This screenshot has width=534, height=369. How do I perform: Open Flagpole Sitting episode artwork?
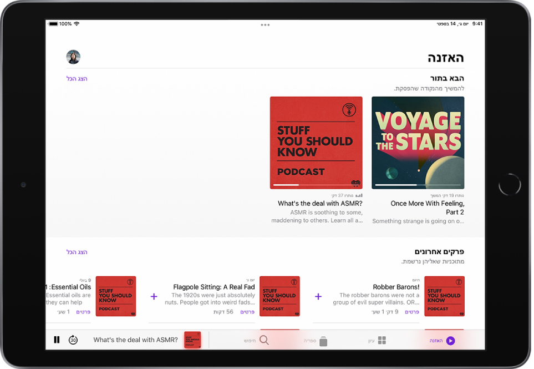tap(279, 296)
